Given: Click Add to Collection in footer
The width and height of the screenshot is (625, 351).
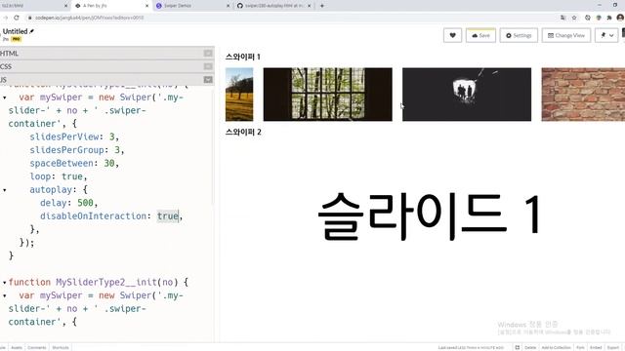Looking at the screenshot, I should pyautogui.click(x=556, y=347).
